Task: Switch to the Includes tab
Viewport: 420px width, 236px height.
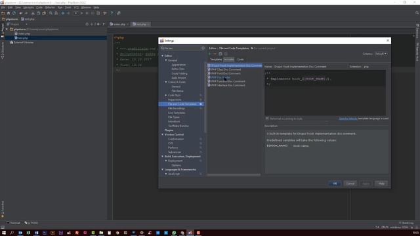Action: tap(229, 60)
